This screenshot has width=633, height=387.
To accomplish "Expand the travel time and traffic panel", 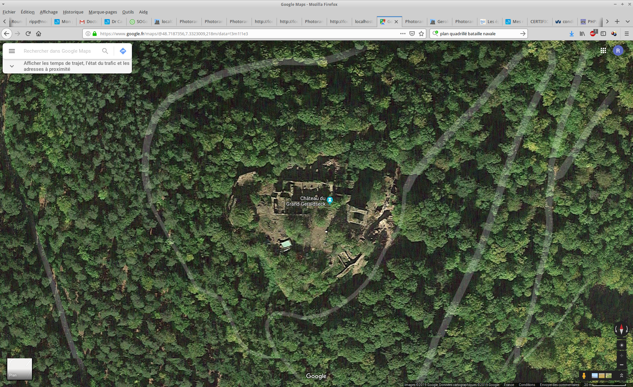I will (x=12, y=66).
